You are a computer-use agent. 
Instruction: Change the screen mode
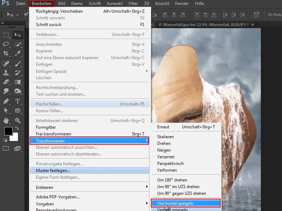pos(17,148)
